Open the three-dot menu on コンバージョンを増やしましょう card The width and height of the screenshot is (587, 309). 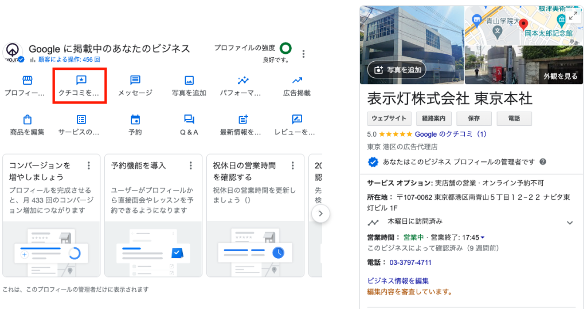click(x=89, y=165)
